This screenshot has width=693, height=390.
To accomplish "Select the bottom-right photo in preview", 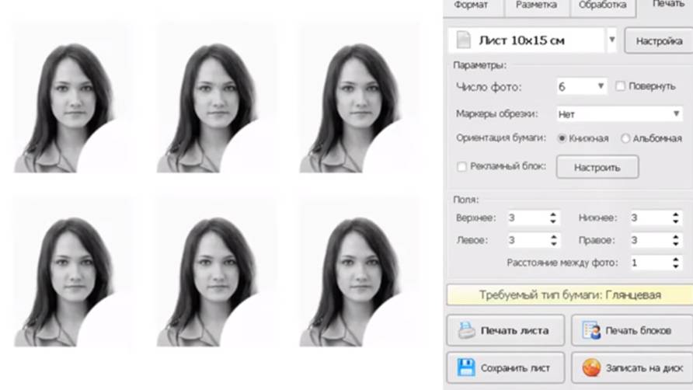I will tap(359, 272).
